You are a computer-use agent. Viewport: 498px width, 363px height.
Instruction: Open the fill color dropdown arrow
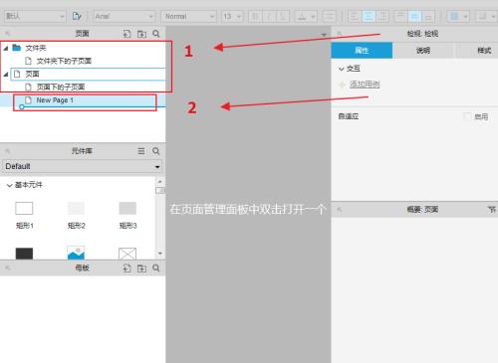coord(465,16)
